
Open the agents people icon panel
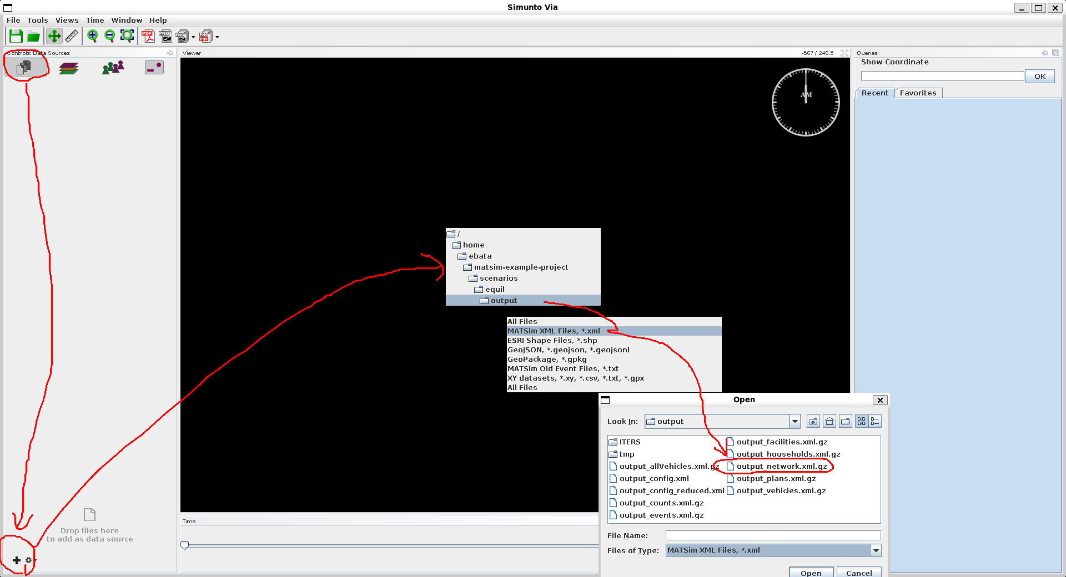pos(113,68)
